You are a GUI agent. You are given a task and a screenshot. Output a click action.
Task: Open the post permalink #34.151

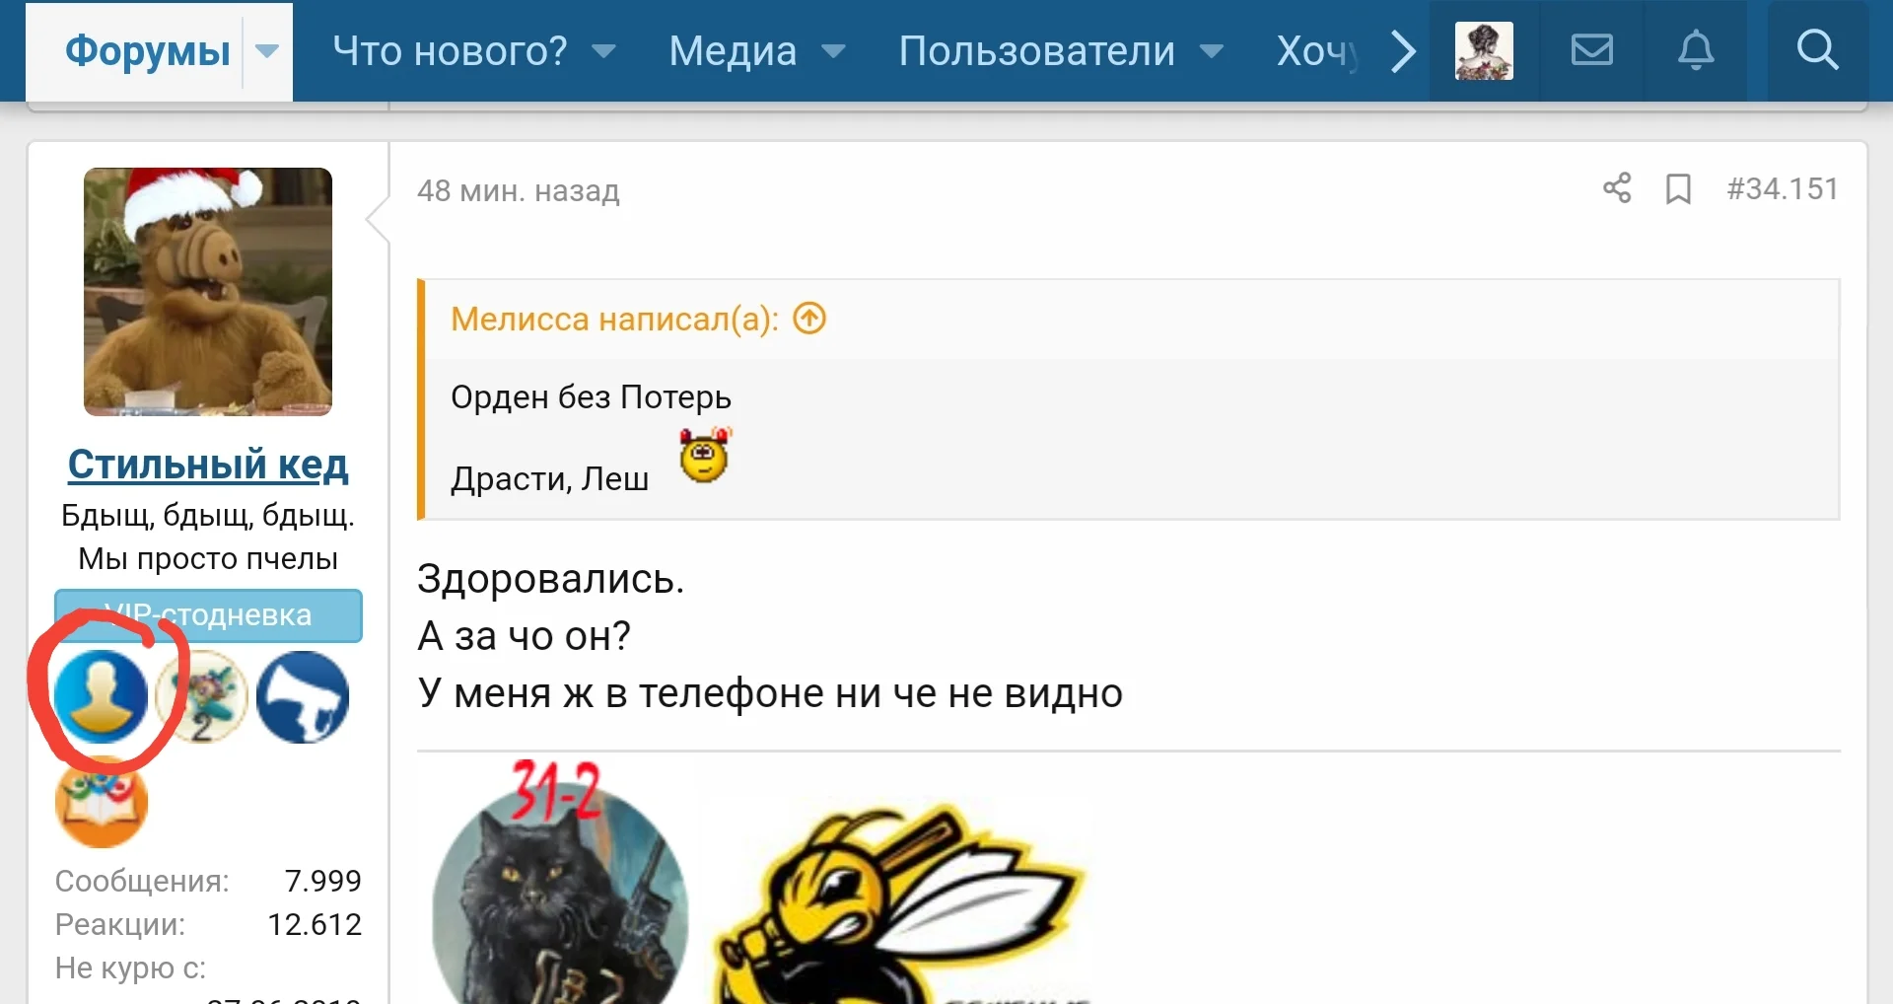click(1783, 188)
